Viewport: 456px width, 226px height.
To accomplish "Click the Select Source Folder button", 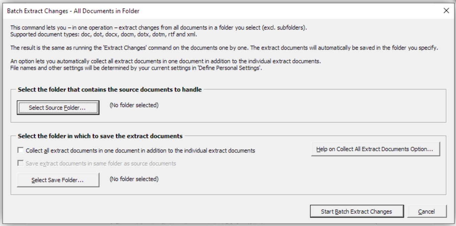I will (58, 107).
